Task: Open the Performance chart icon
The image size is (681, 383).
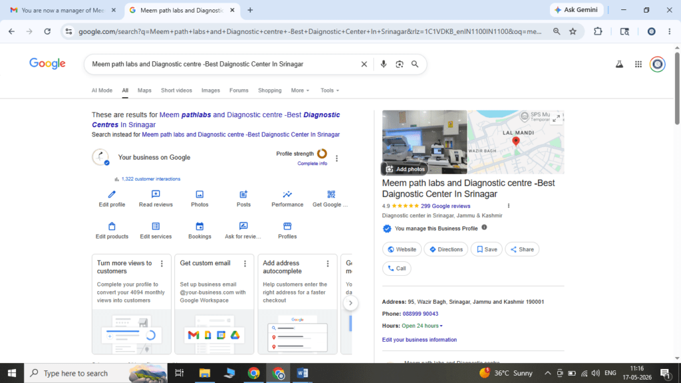Action: (287, 194)
